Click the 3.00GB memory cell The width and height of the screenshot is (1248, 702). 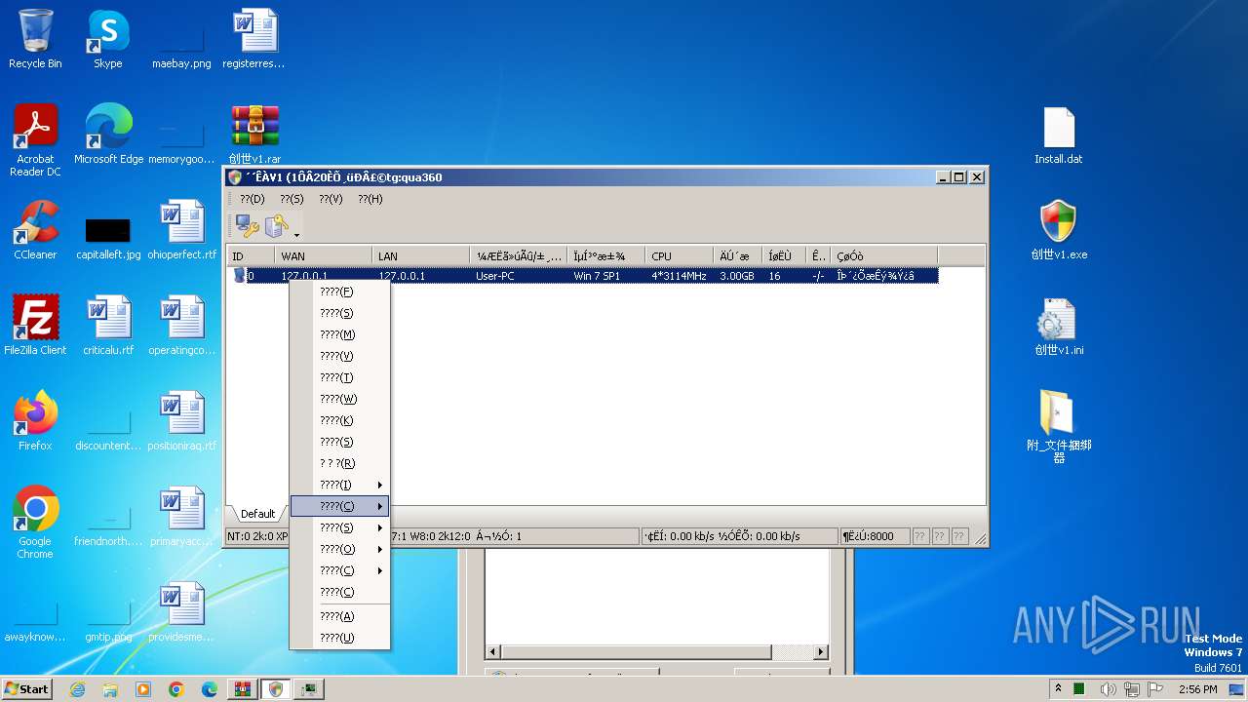click(x=736, y=276)
